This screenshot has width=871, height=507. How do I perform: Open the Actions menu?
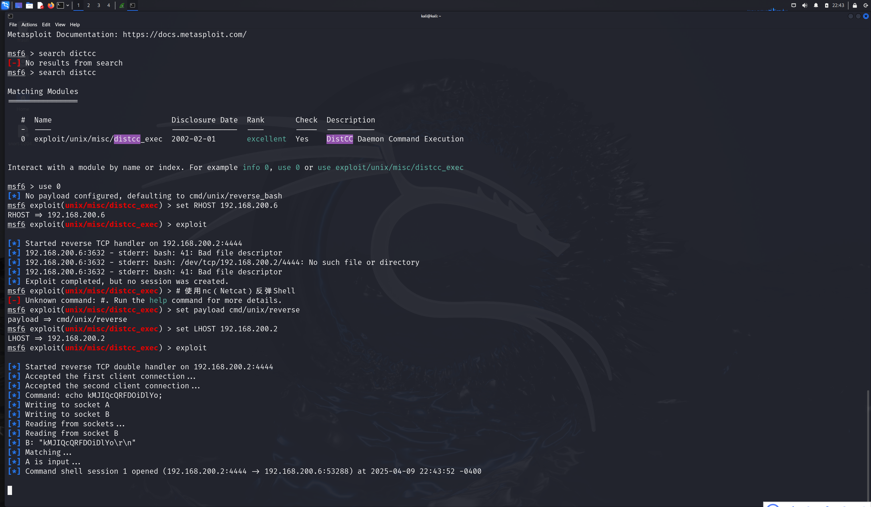pos(29,25)
